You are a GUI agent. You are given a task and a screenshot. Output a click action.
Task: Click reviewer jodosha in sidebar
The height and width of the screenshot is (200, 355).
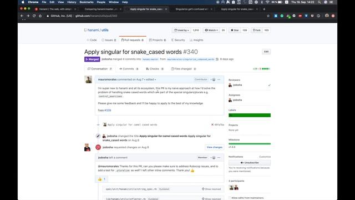click(x=237, y=85)
